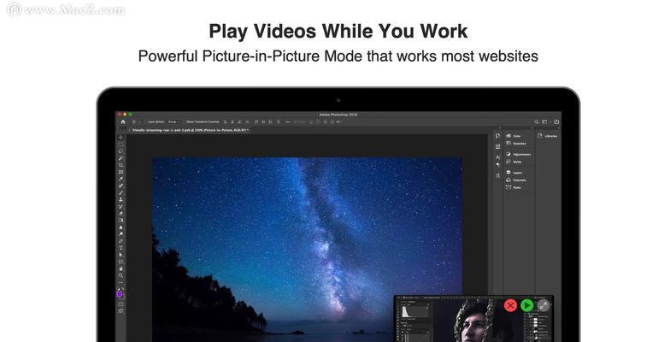Screen dimensions: 670x342
Task: Open the Move tool preset picker
Action: click(139, 121)
